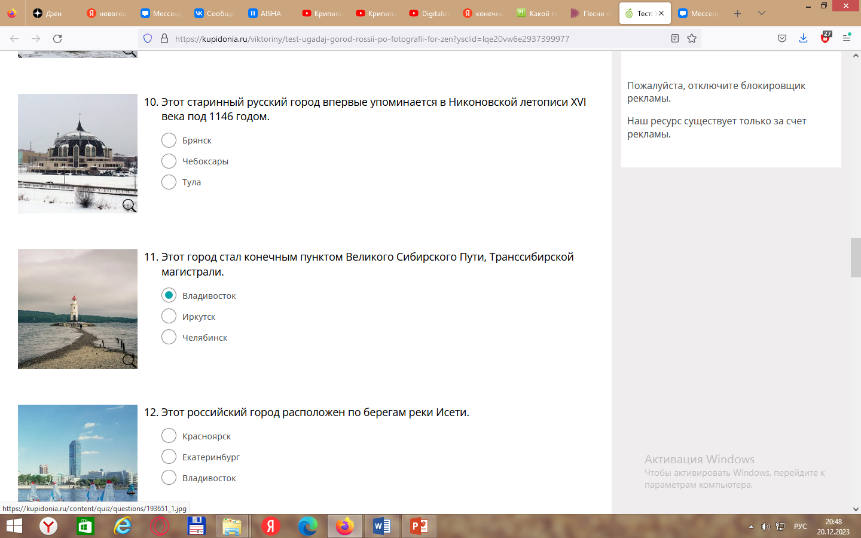Toggle reader view icon in address bar
The image size is (861, 538).
pyautogui.click(x=675, y=39)
